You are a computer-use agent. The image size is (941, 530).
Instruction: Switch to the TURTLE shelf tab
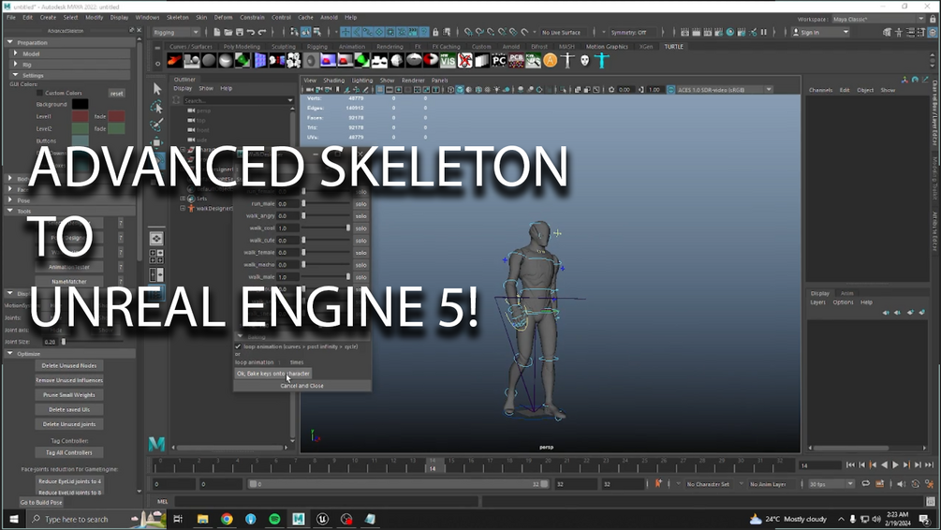coord(673,46)
